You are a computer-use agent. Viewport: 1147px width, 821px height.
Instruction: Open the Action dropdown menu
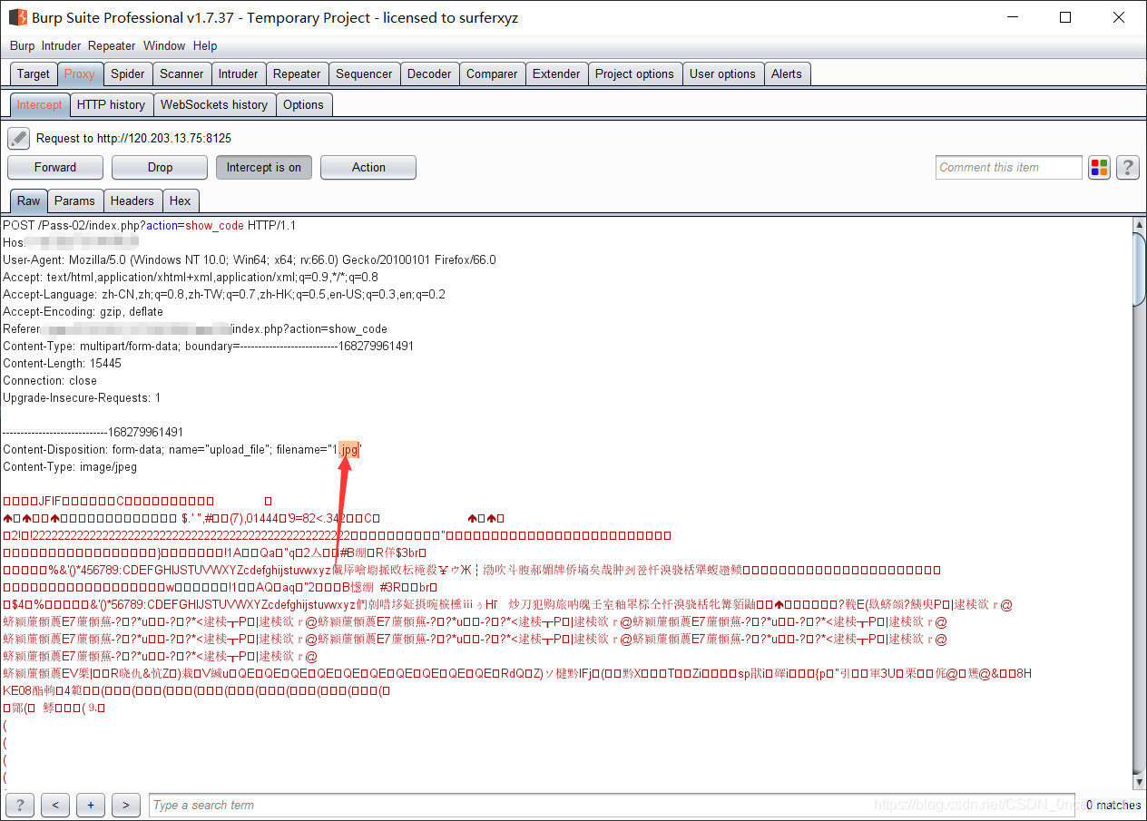tap(368, 167)
